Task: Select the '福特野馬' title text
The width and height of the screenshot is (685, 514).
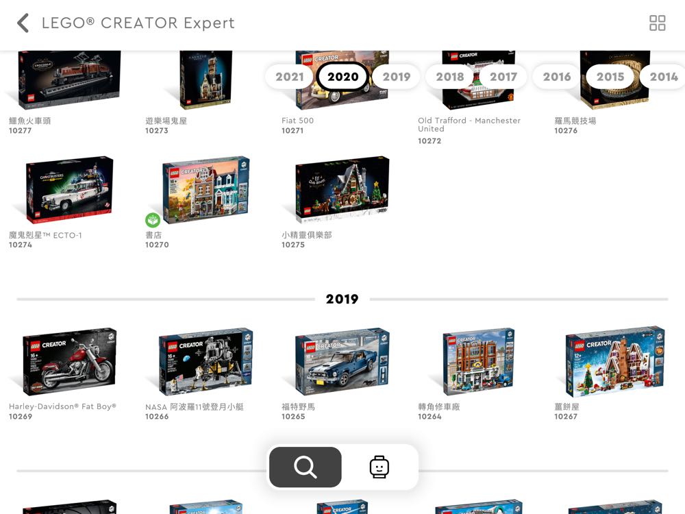Action: tap(298, 407)
